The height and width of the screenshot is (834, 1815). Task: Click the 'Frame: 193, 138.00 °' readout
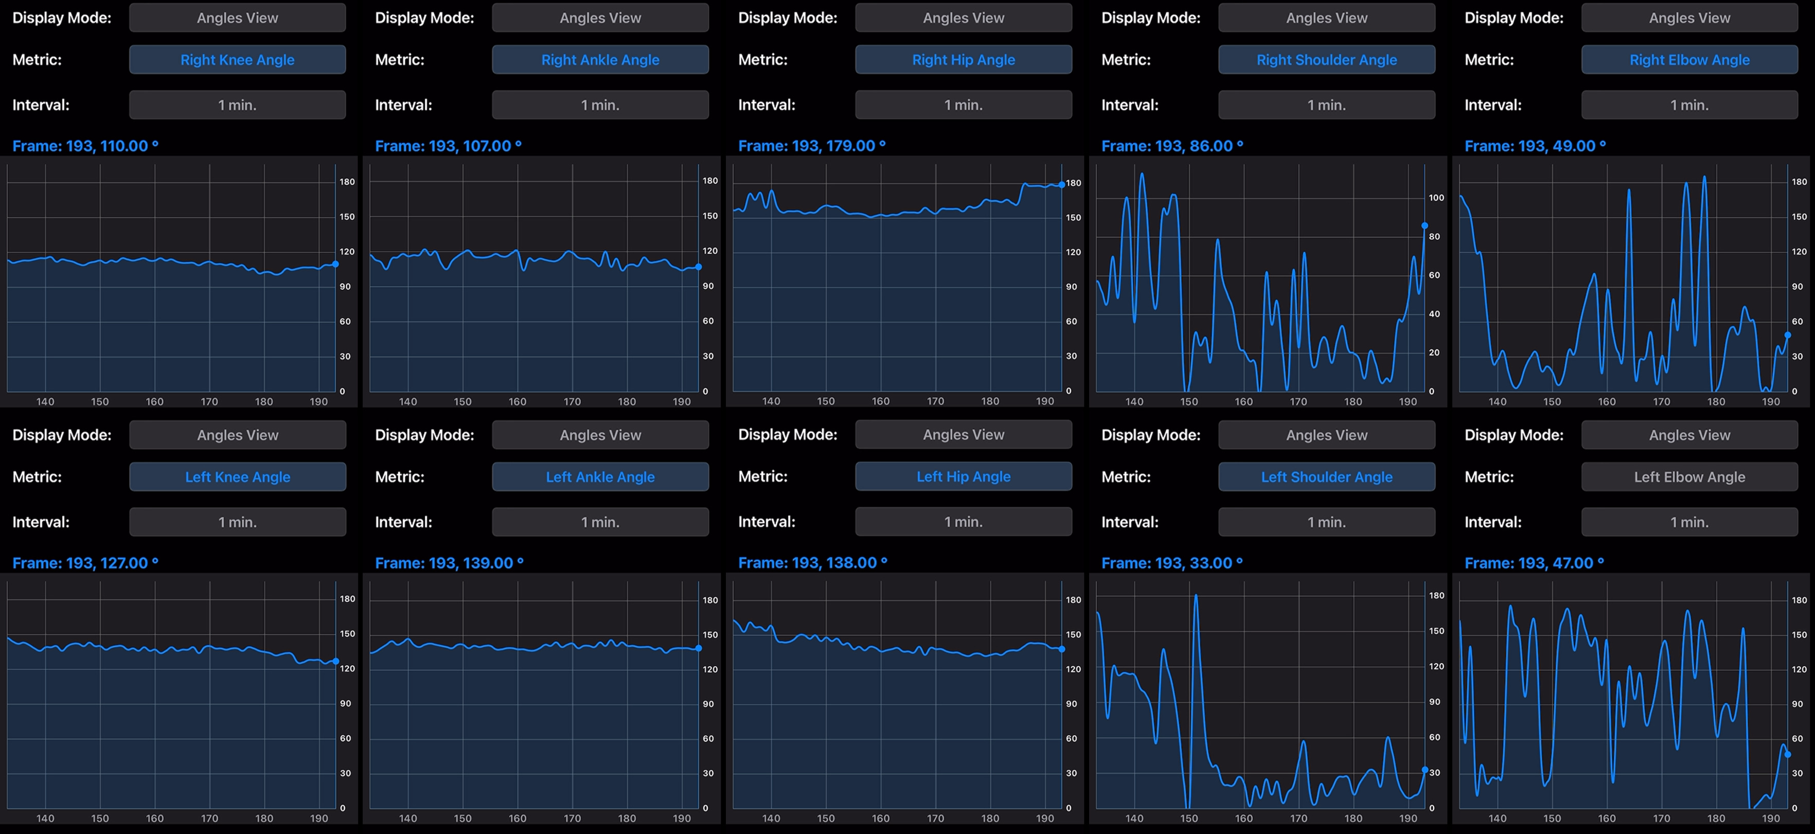[812, 563]
